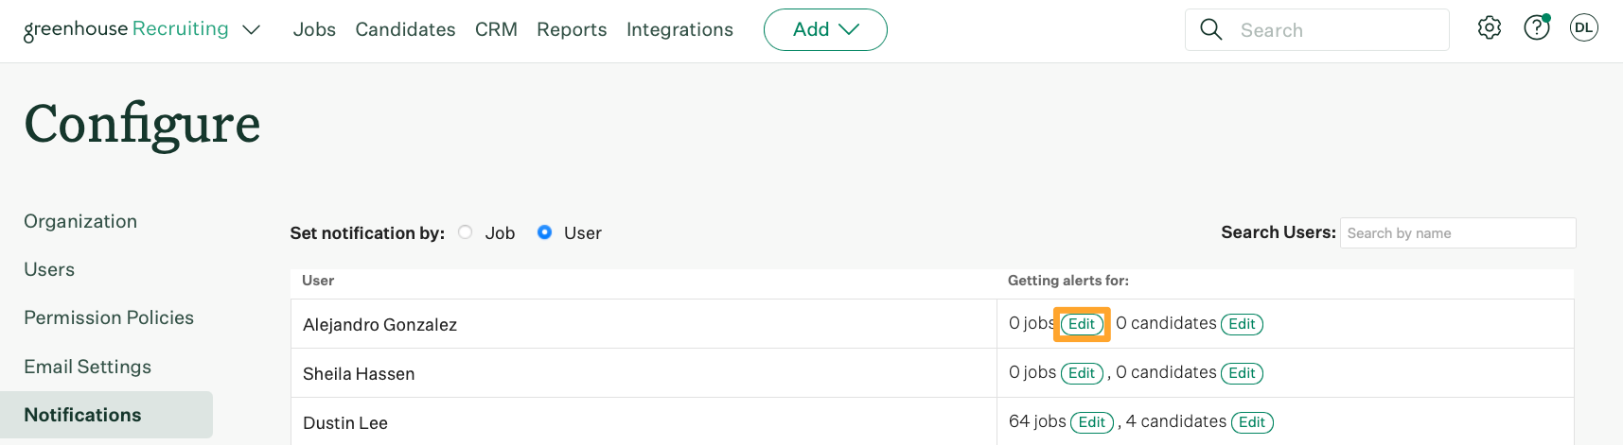Viewport: 1623px width, 445px height.
Task: Open Permission Policies in the sidebar
Action: tap(109, 317)
